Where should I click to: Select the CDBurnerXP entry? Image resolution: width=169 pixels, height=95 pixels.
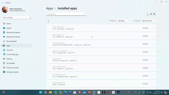pyautogui.click(x=101, y=60)
